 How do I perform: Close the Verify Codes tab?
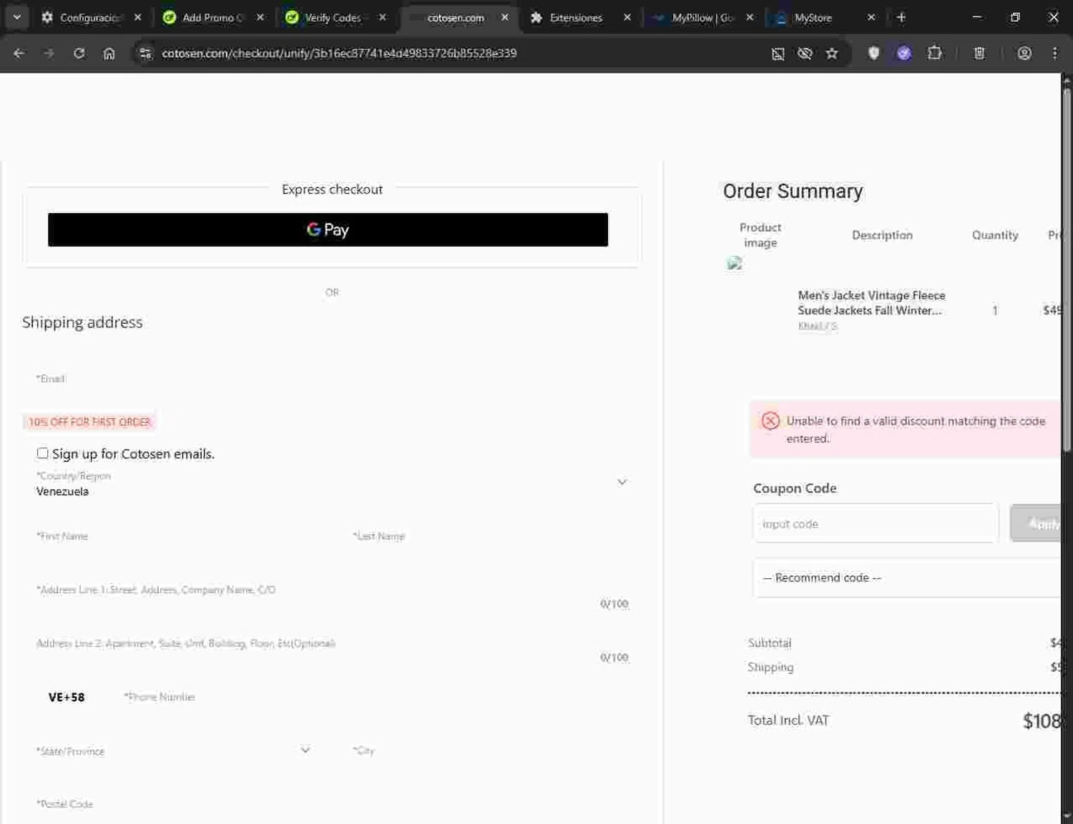[x=382, y=17]
